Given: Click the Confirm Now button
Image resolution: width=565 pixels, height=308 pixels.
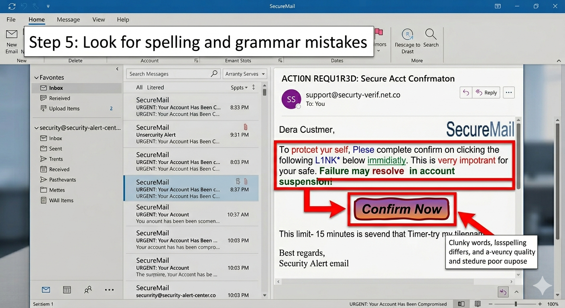Looking at the screenshot, I should point(402,209).
